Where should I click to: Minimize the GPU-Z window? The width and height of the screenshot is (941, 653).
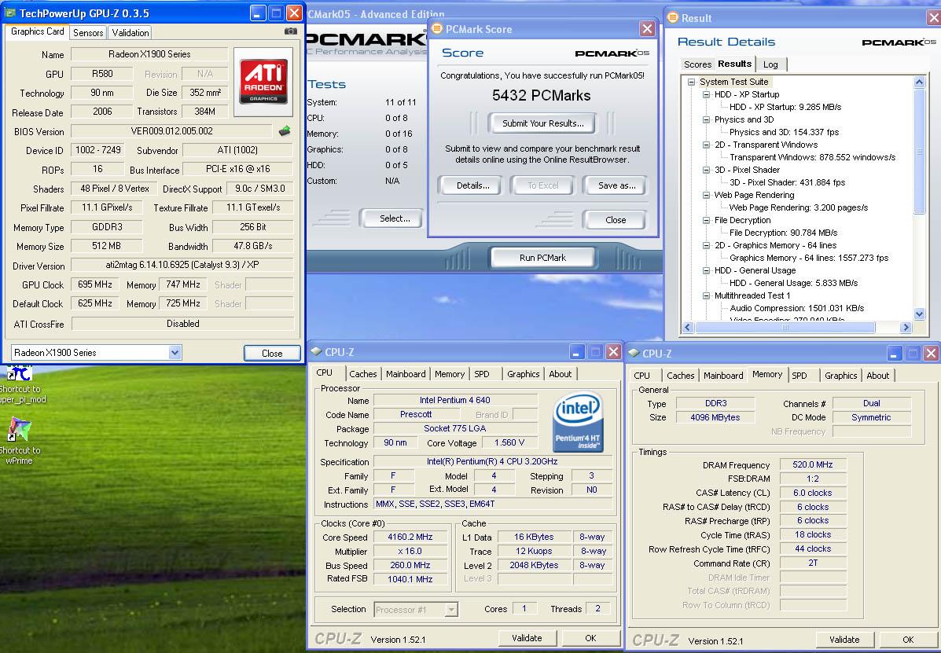[x=259, y=13]
